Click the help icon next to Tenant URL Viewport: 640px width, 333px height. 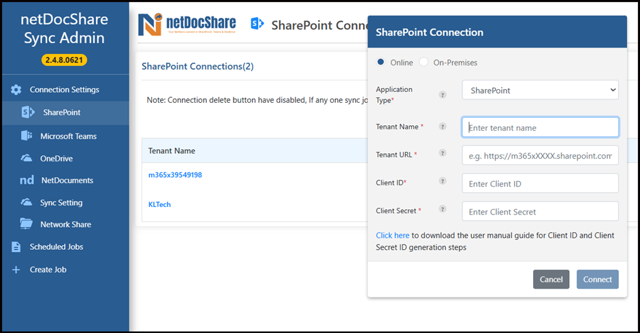[443, 153]
